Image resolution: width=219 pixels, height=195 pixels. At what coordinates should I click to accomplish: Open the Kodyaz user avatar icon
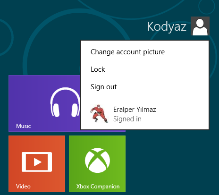pyautogui.click(x=200, y=26)
